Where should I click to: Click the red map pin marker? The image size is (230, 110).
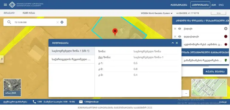pyautogui.click(x=115, y=32)
